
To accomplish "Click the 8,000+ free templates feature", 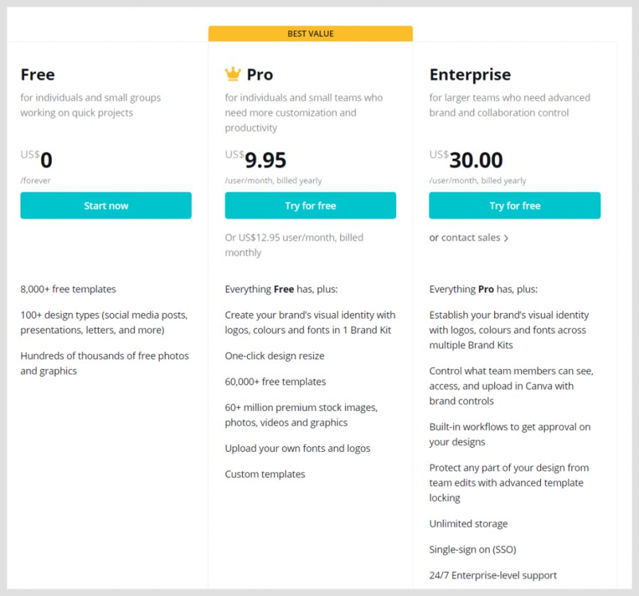I will 68,289.
